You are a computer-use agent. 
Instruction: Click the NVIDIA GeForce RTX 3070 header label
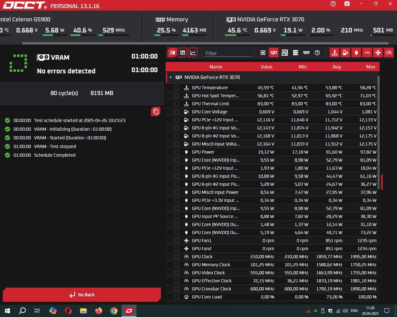coord(212,77)
